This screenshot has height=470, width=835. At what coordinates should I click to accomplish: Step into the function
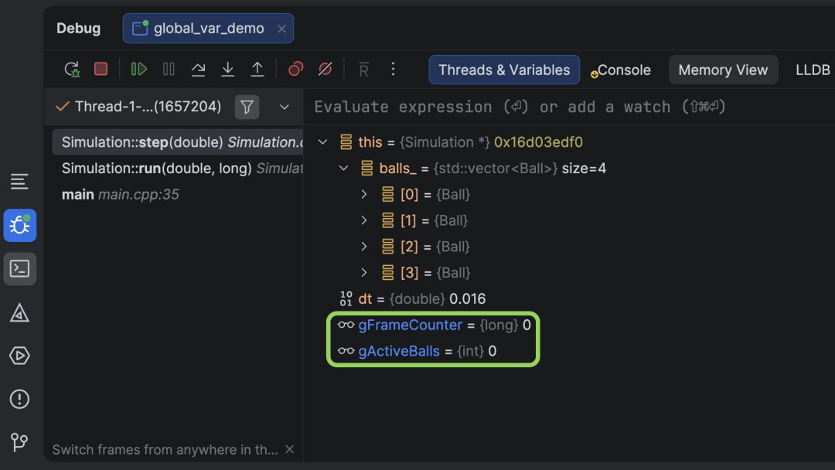[228, 70]
